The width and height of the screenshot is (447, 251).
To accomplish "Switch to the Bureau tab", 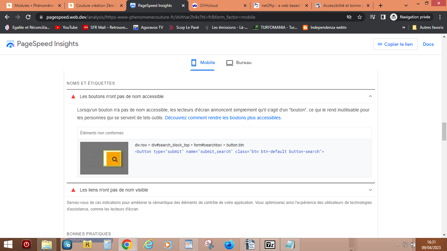I will pyautogui.click(x=239, y=62).
